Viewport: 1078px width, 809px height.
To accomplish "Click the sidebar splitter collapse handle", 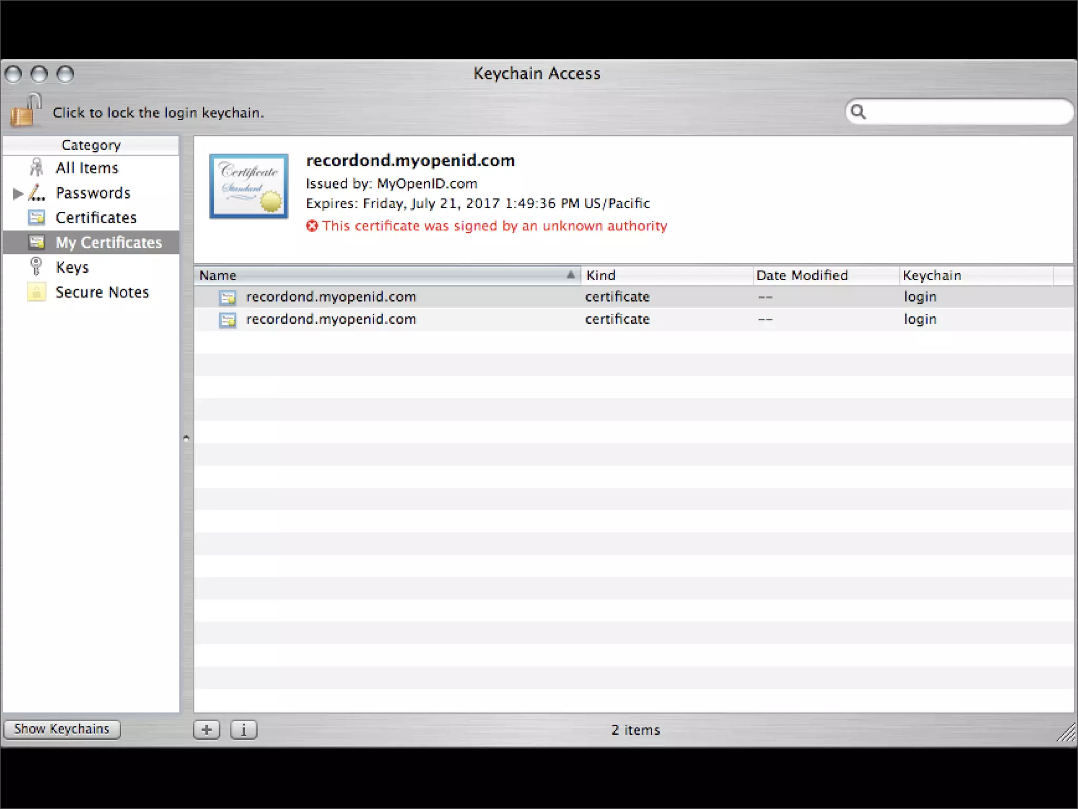I will click(x=186, y=438).
